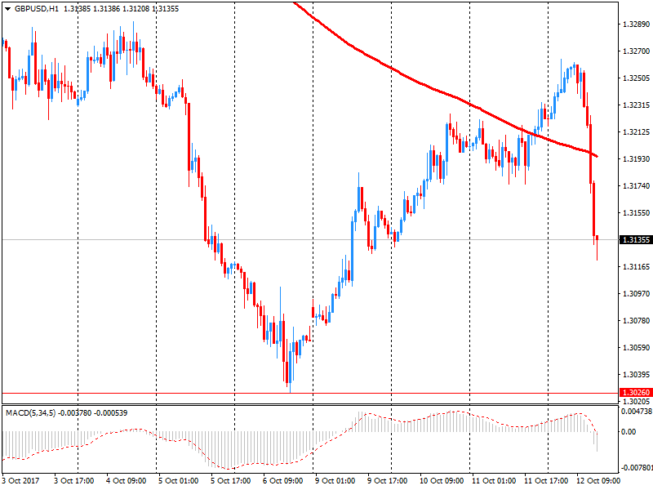The image size is (653, 490).
Task: Select time axis label 5 Oct 01:00
Action: pyautogui.click(x=178, y=480)
